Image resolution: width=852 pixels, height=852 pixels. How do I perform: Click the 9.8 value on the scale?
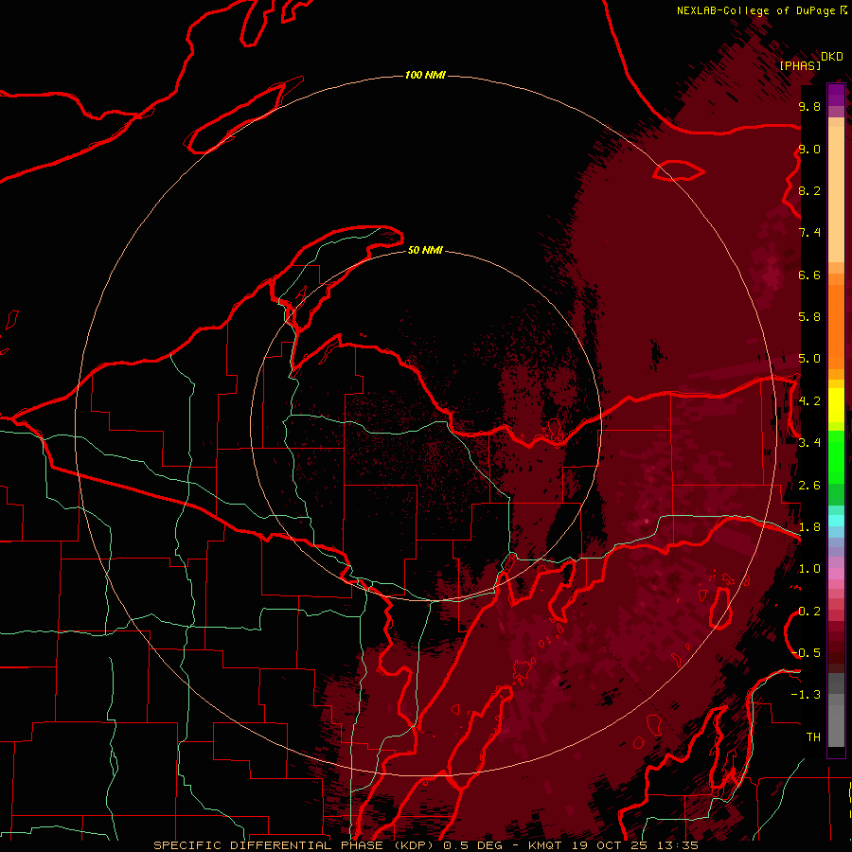tap(809, 106)
